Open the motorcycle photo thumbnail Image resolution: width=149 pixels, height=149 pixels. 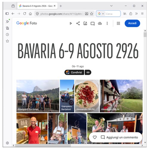click(x=67, y=96)
